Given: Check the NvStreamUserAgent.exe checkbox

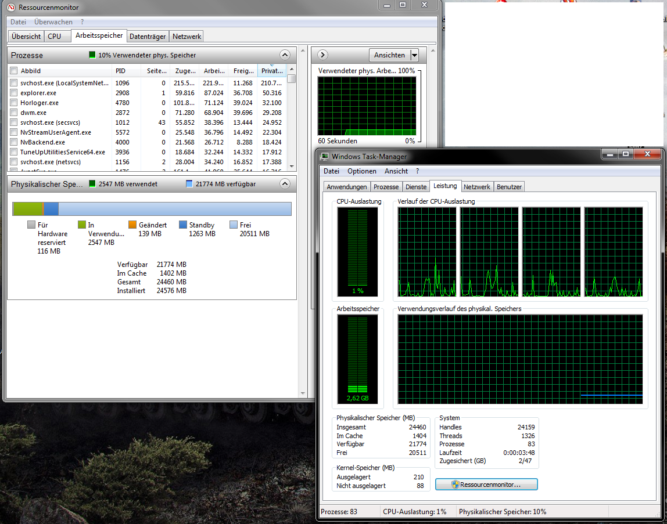Looking at the screenshot, I should click(x=13, y=132).
